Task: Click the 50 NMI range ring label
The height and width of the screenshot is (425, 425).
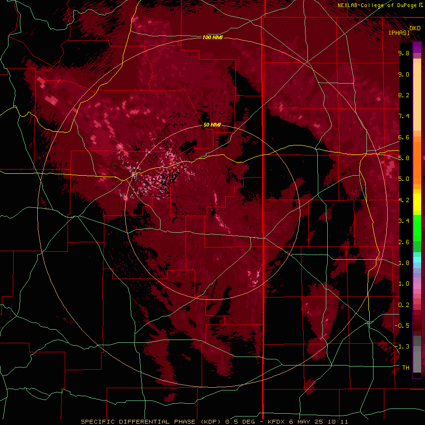Action: coord(212,125)
